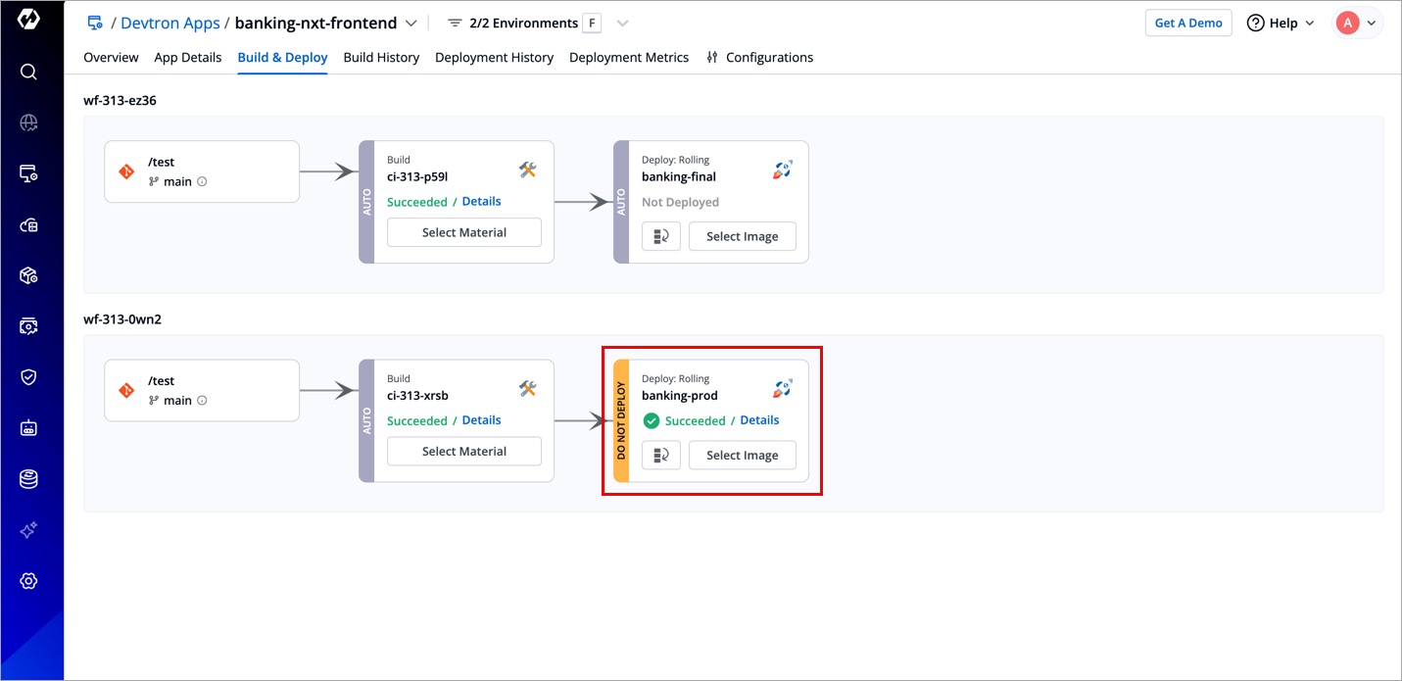The width and height of the screenshot is (1402, 681).
Task: Open Details link for banking-prod deployment
Action: [x=759, y=420]
